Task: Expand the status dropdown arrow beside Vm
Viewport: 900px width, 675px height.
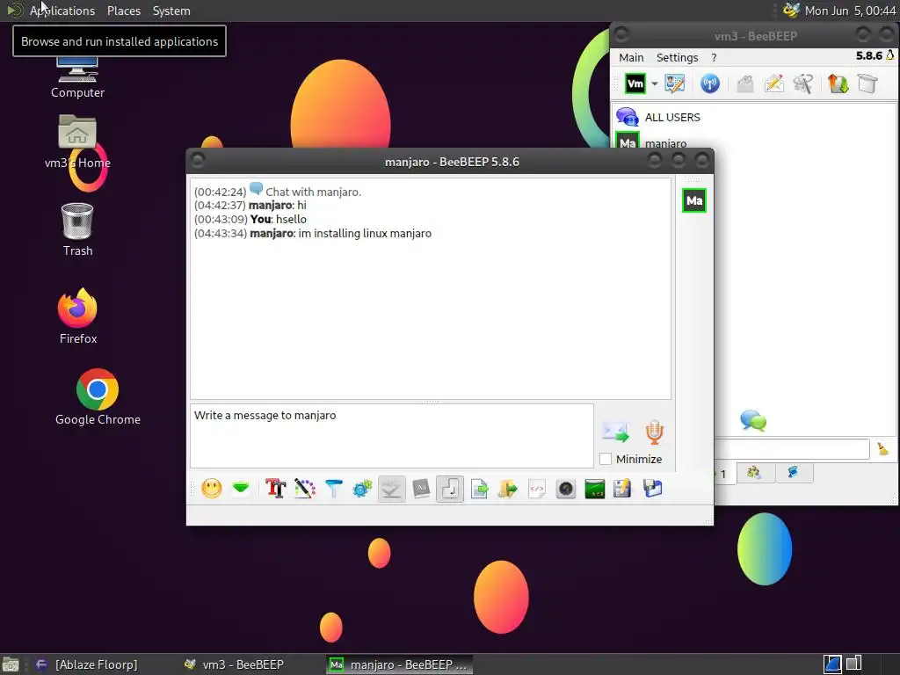Action: click(654, 83)
